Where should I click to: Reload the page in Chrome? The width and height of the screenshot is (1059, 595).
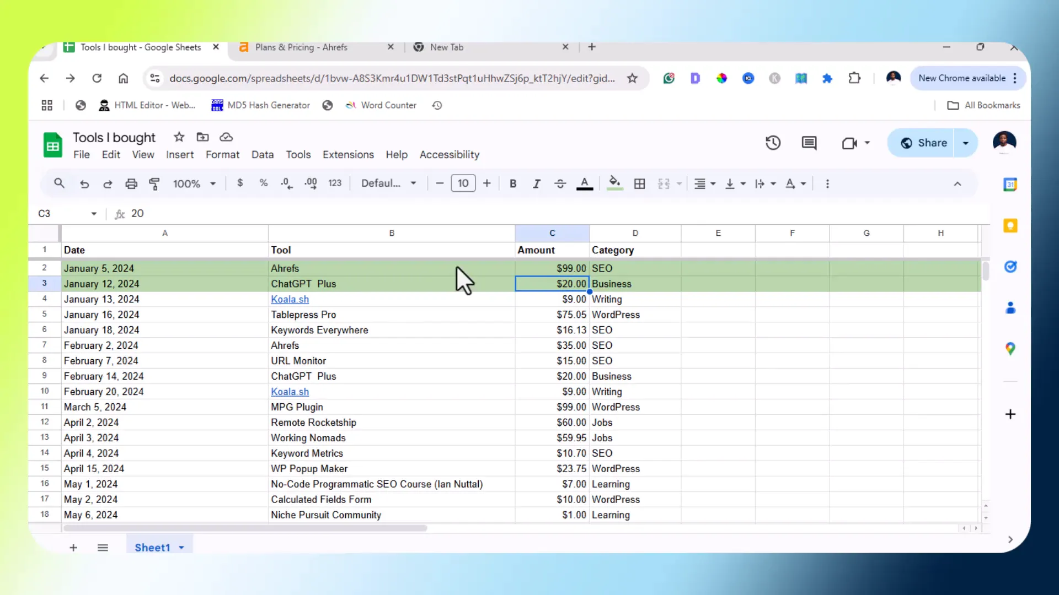(97, 78)
